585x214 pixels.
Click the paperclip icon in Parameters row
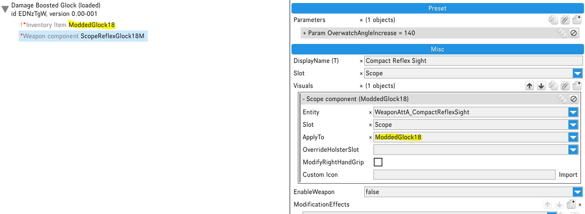tap(565, 20)
